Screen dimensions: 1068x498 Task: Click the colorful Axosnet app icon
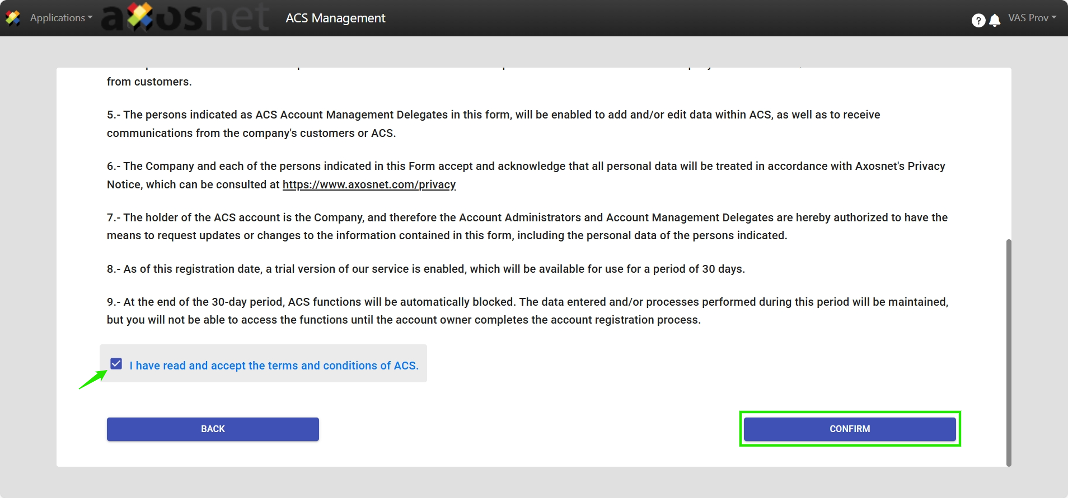click(13, 18)
